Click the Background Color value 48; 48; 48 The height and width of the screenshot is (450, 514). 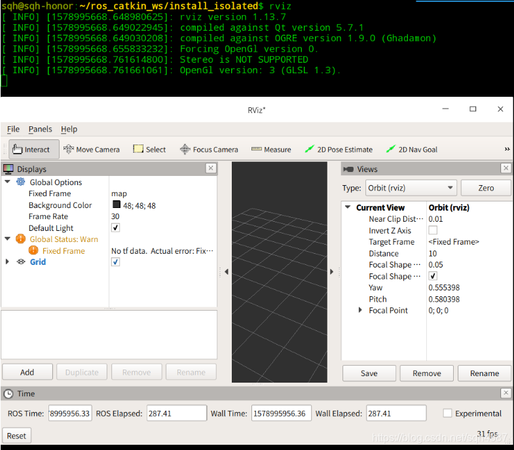(x=139, y=205)
